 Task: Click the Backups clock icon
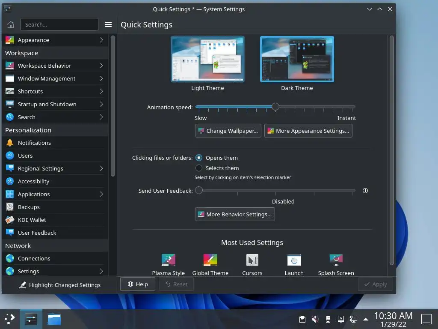pyautogui.click(x=10, y=207)
